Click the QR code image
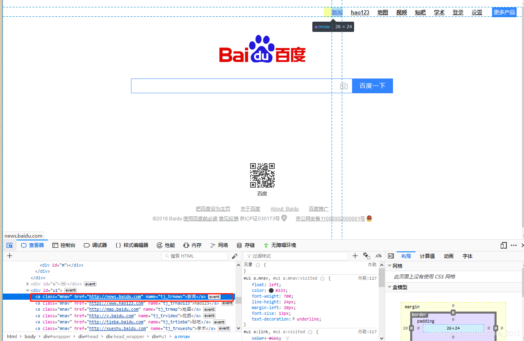Image resolution: width=524 pixels, height=341 pixels. coord(262,175)
